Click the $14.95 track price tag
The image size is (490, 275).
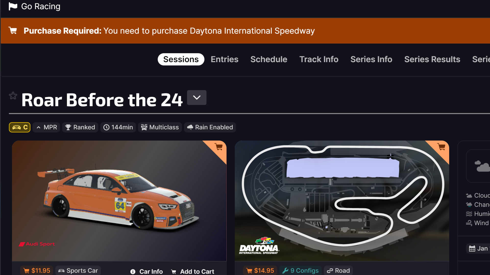click(x=260, y=270)
